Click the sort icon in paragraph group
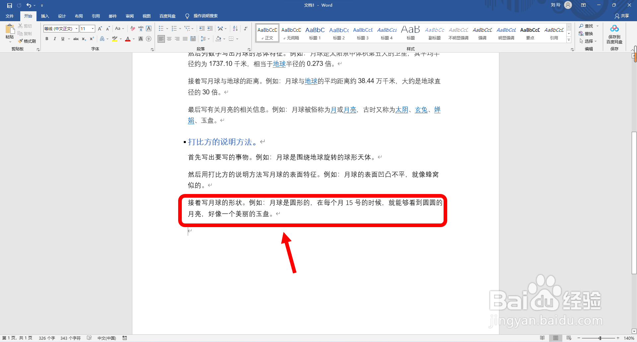Image resolution: width=637 pixels, height=342 pixels. [x=235, y=28]
